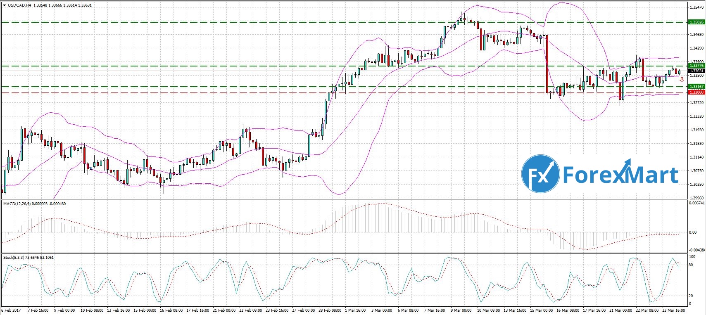The width and height of the screenshot is (706, 315).
Task: Click the MACD(12,26,9) indicator label
Action: coord(17,204)
